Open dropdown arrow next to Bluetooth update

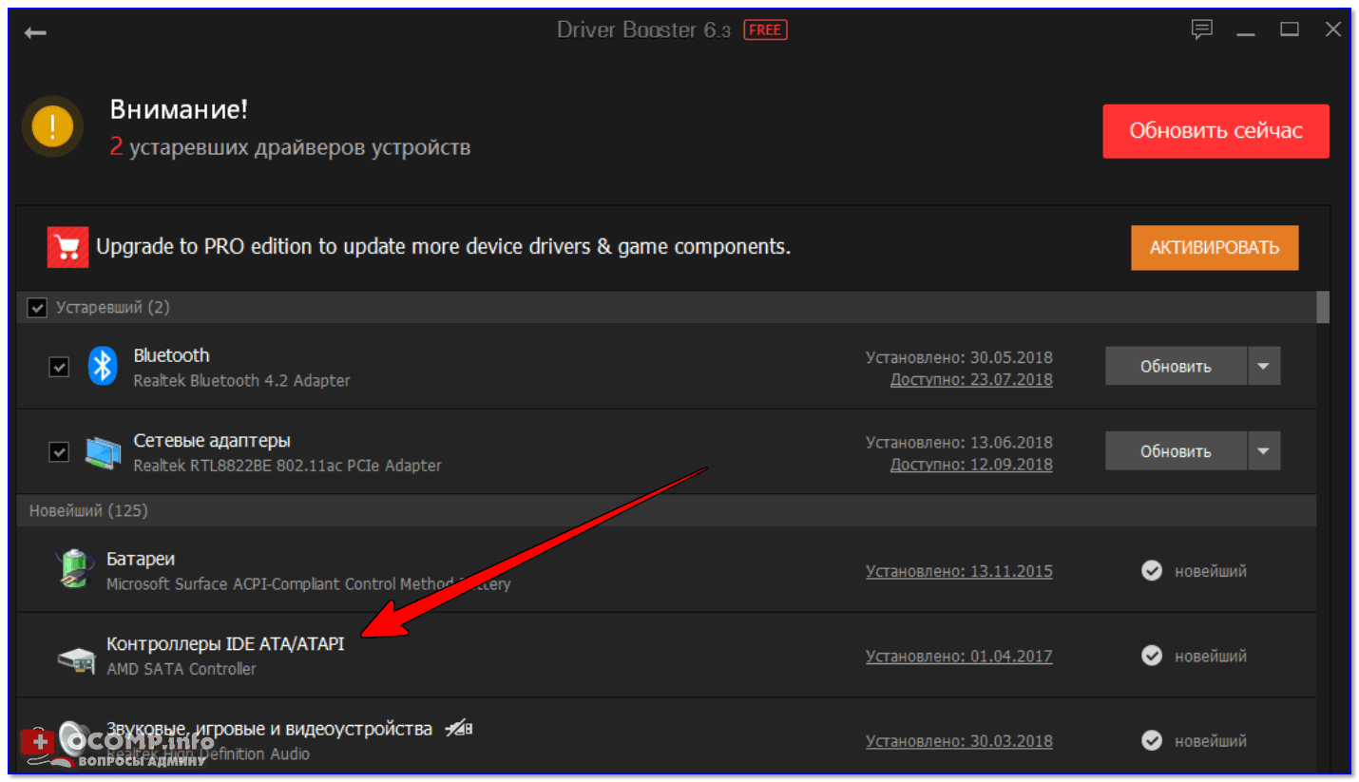[1264, 366]
